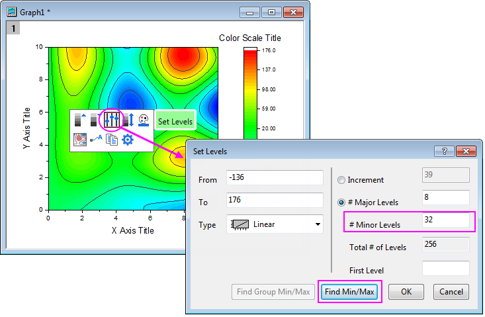
Task: Click Cancel in Set Levels dialog
Action: pyautogui.click(x=451, y=292)
